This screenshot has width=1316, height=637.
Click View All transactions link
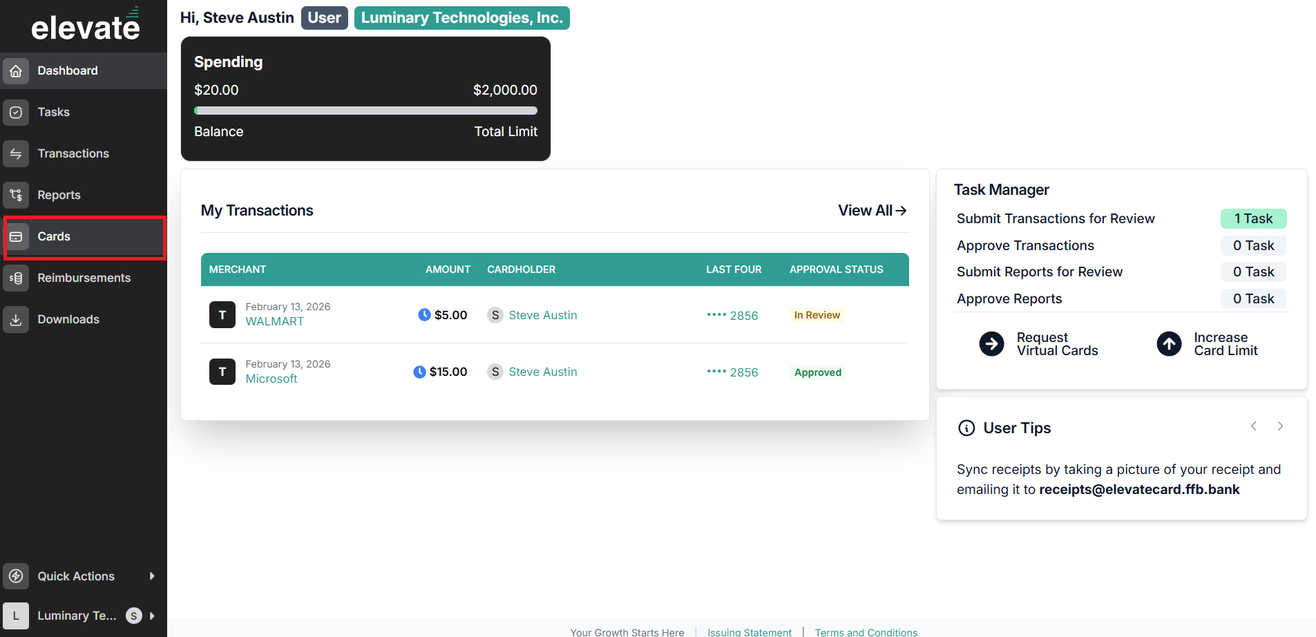pos(872,211)
